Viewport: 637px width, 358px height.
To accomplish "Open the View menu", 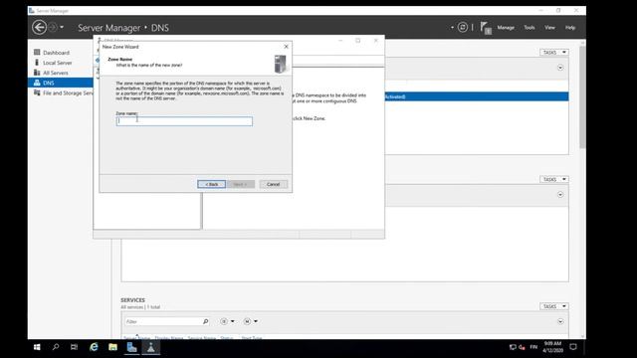I will click(x=549, y=28).
